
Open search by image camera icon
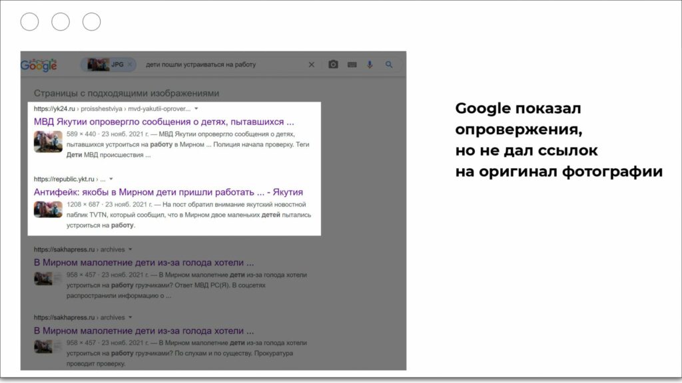333,64
